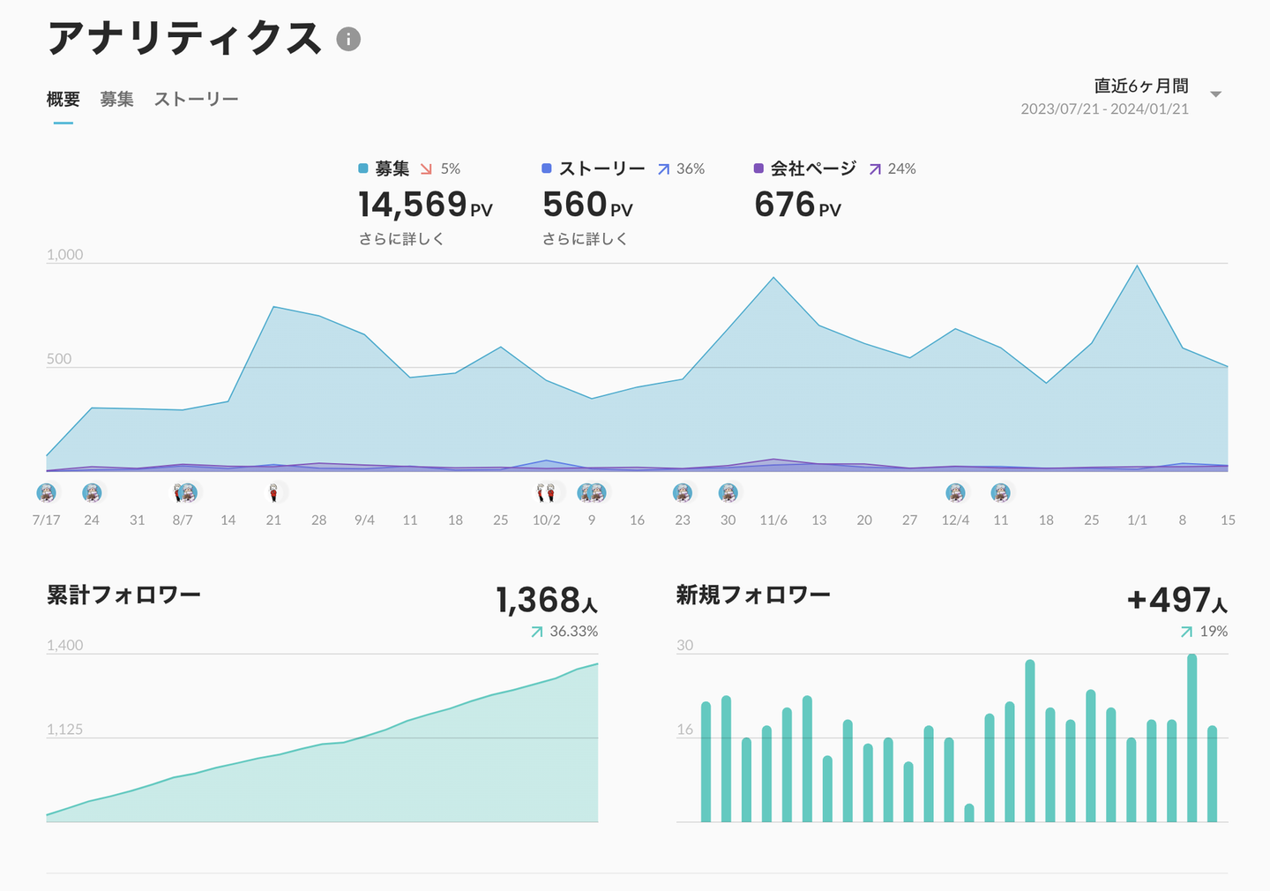Select the 概要 tab

click(63, 100)
